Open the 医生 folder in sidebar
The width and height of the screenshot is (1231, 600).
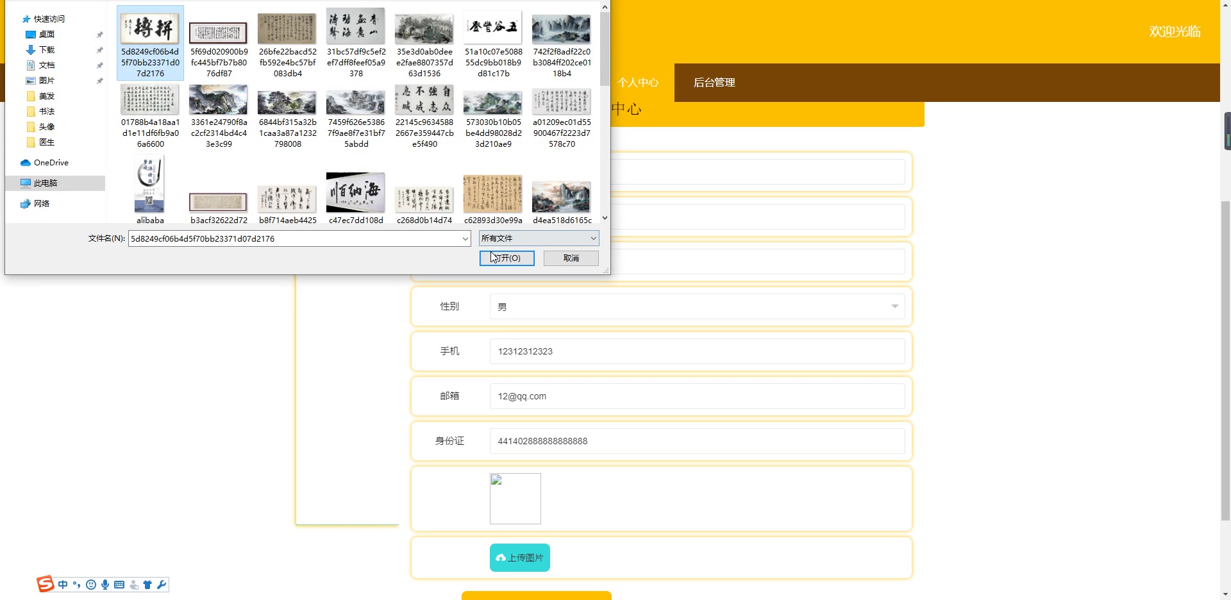point(40,142)
